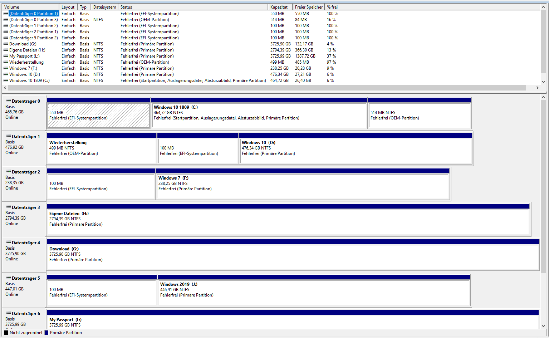
Task: Click the volume list scroll-left arrow
Action: tap(5, 88)
